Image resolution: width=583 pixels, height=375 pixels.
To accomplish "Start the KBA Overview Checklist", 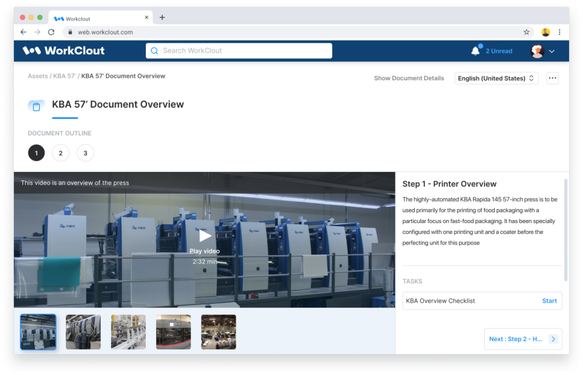I will 549,300.
